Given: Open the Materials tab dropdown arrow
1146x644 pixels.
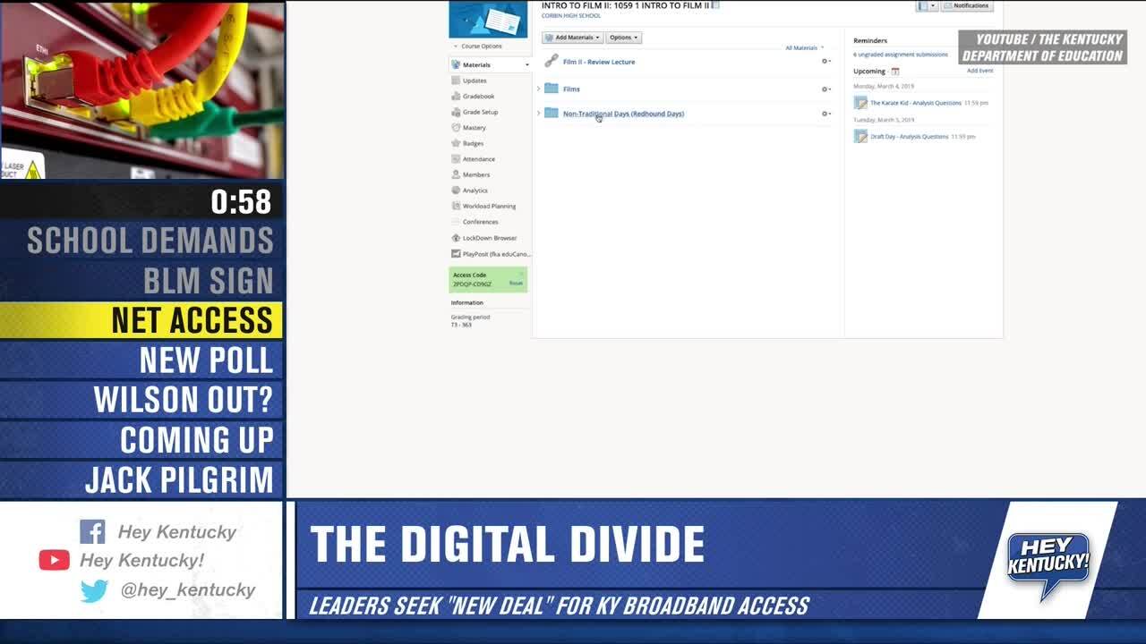Looking at the screenshot, I should click(x=526, y=64).
